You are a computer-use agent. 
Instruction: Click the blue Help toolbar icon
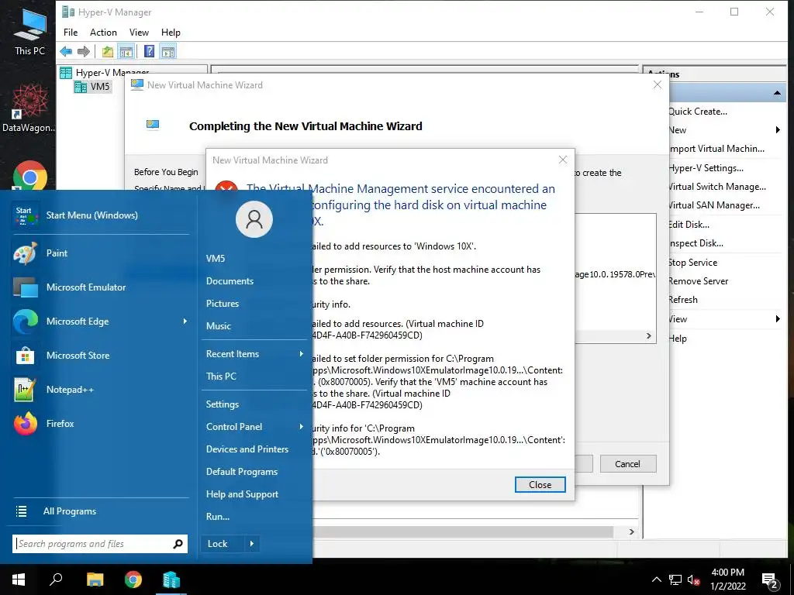150,51
